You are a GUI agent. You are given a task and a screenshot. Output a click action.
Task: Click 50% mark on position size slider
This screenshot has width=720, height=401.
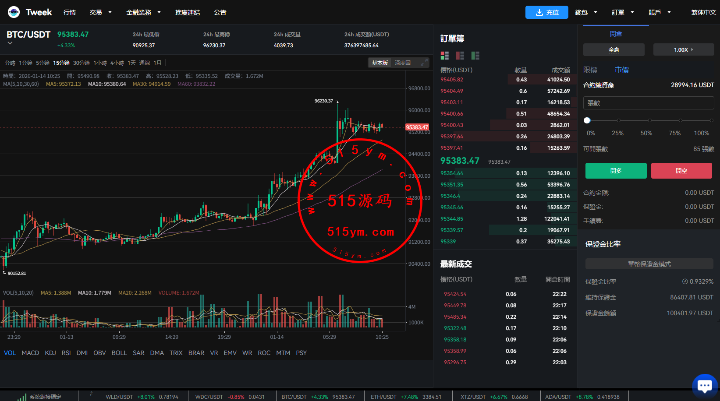click(x=649, y=120)
